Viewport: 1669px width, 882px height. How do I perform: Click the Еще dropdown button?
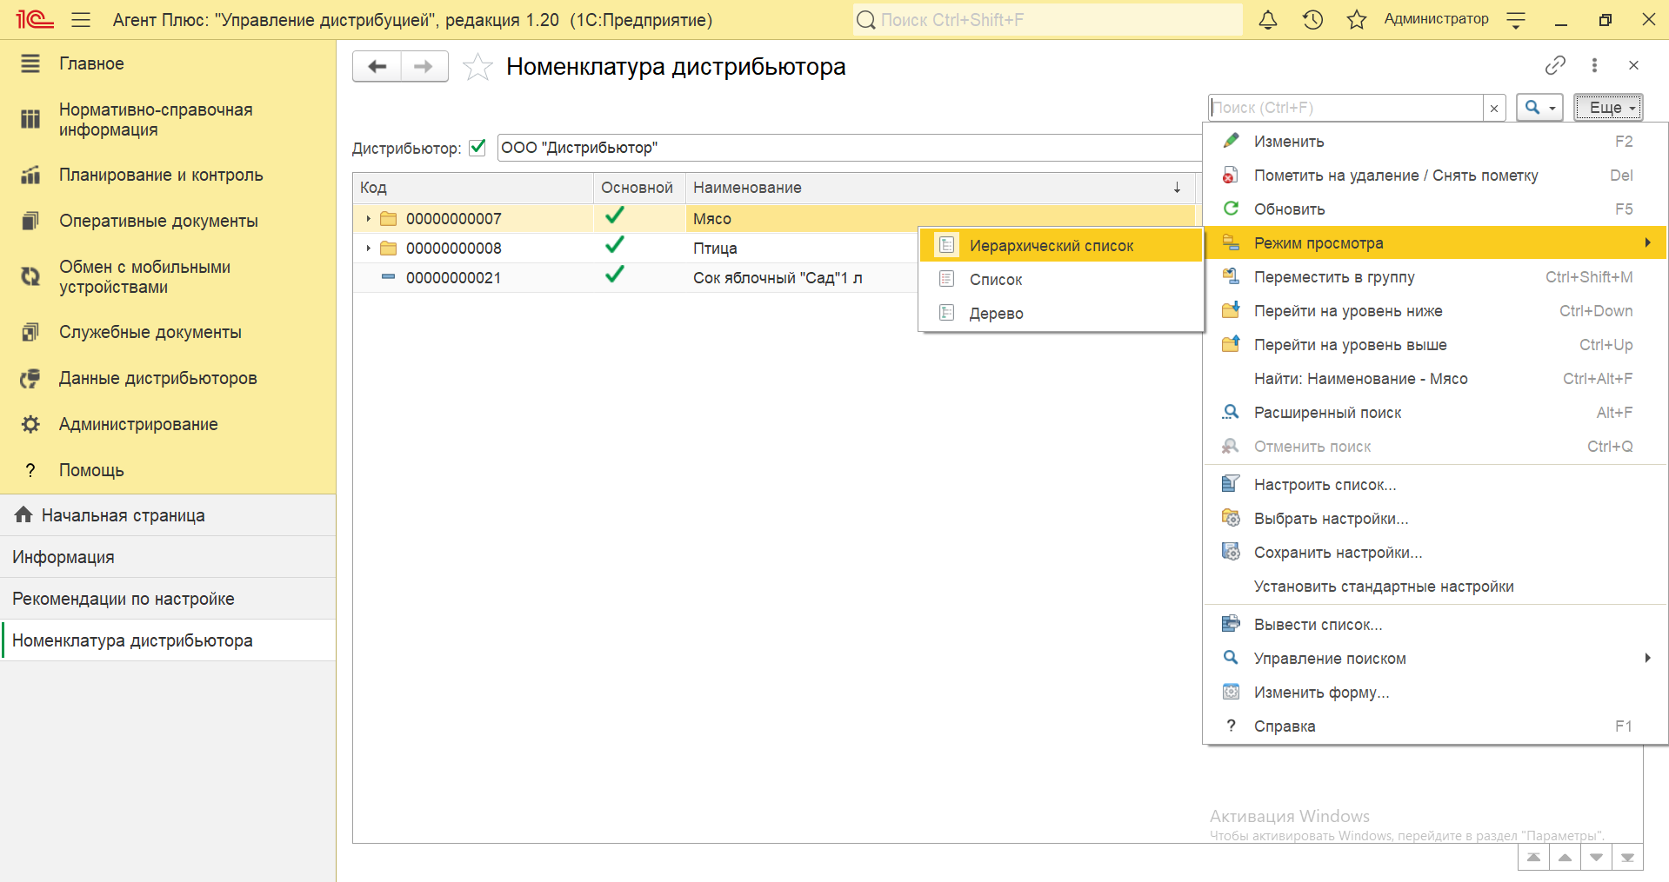click(x=1608, y=108)
